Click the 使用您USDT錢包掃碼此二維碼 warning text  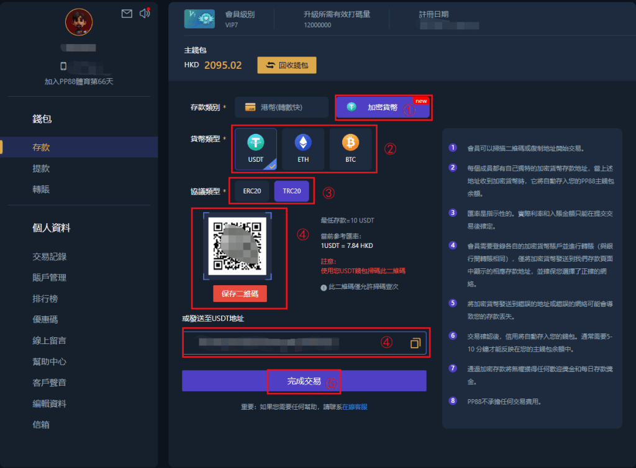(363, 271)
